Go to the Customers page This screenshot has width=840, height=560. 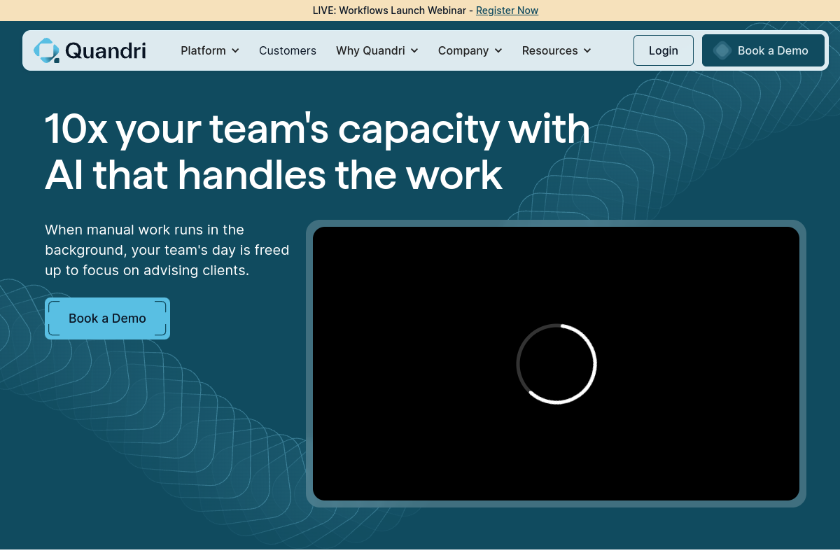pos(288,50)
